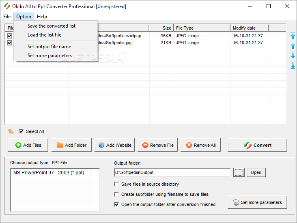Select the 35KB size cell

pos(166,36)
